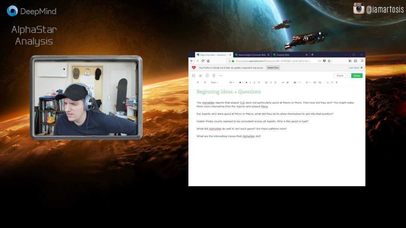The height and width of the screenshot is (228, 406).
Task: Save page to Pocket icon
Action: (324, 61)
